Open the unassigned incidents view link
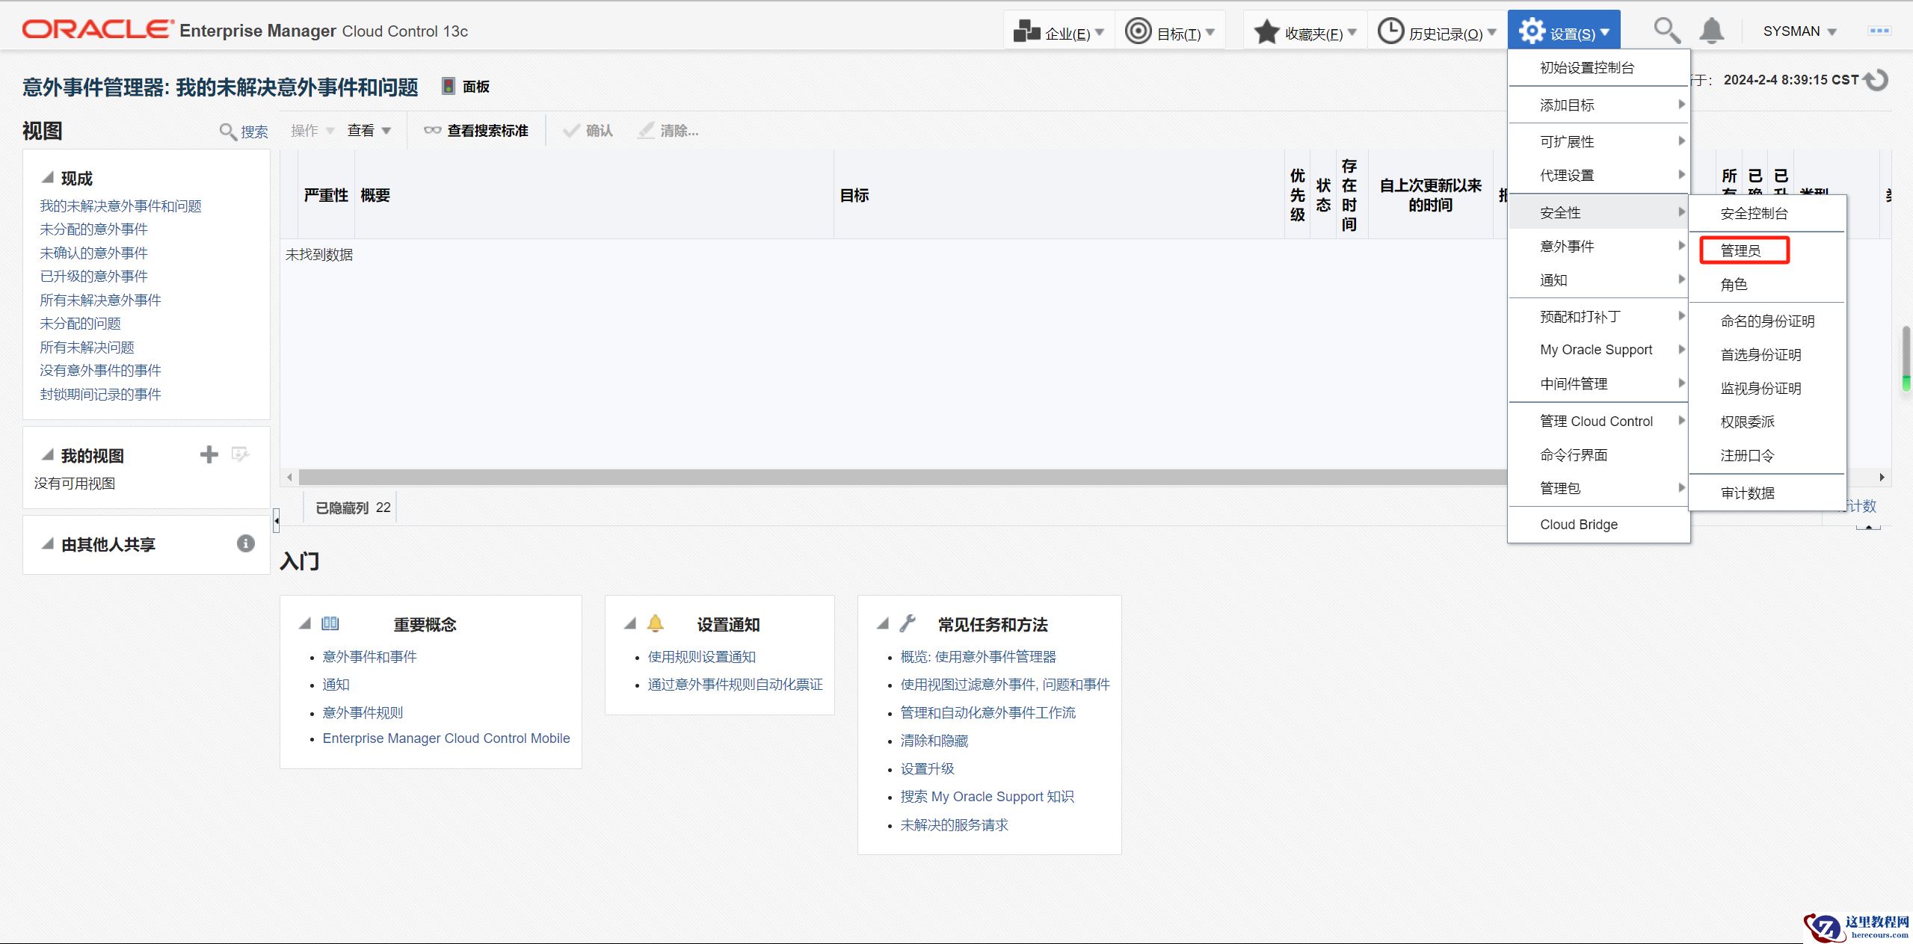 [x=93, y=229]
